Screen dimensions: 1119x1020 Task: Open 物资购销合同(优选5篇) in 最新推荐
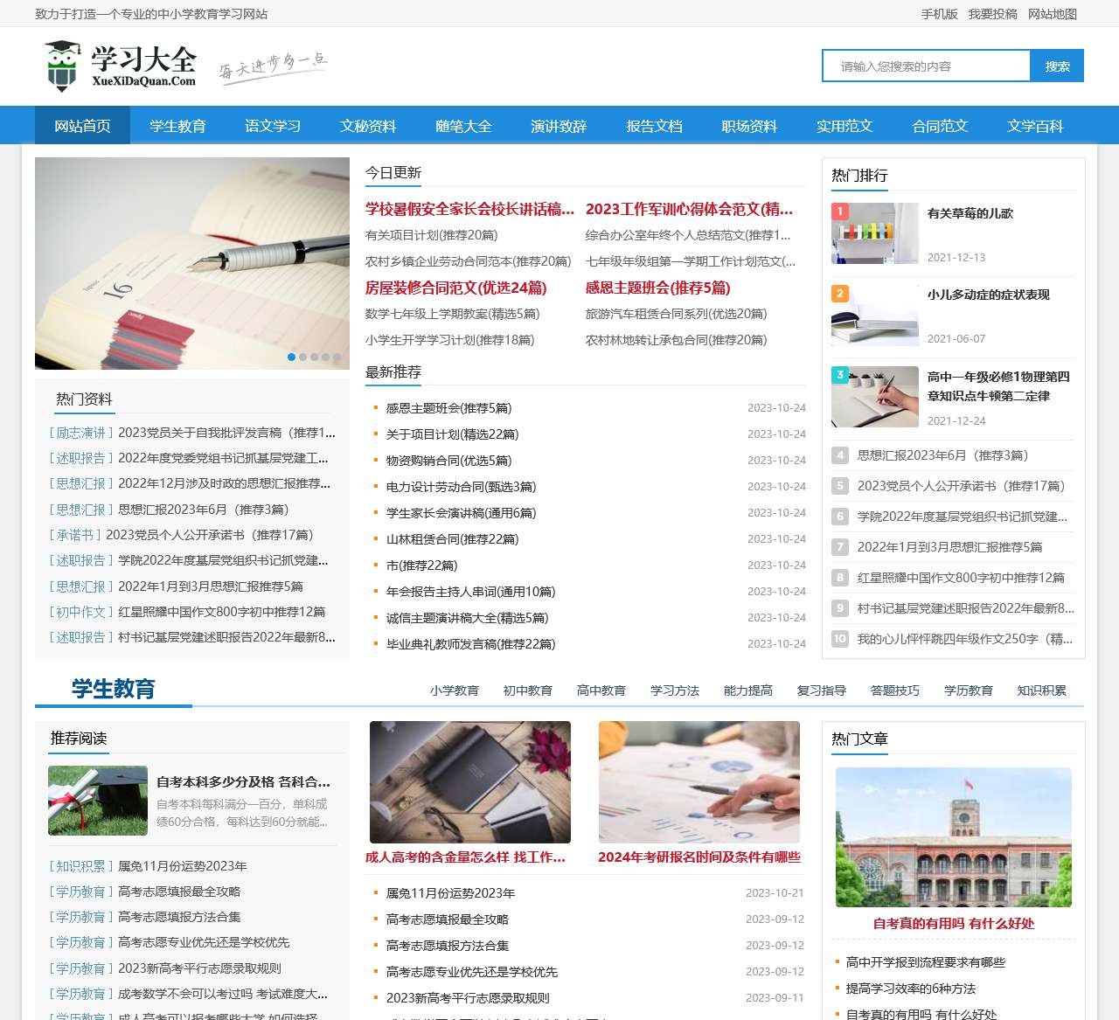(x=449, y=461)
